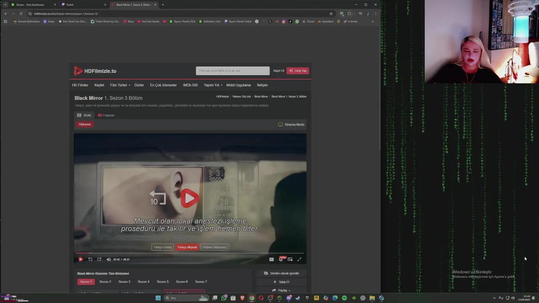
Task: Open Diziler menu item
Action: pyautogui.click(x=139, y=85)
